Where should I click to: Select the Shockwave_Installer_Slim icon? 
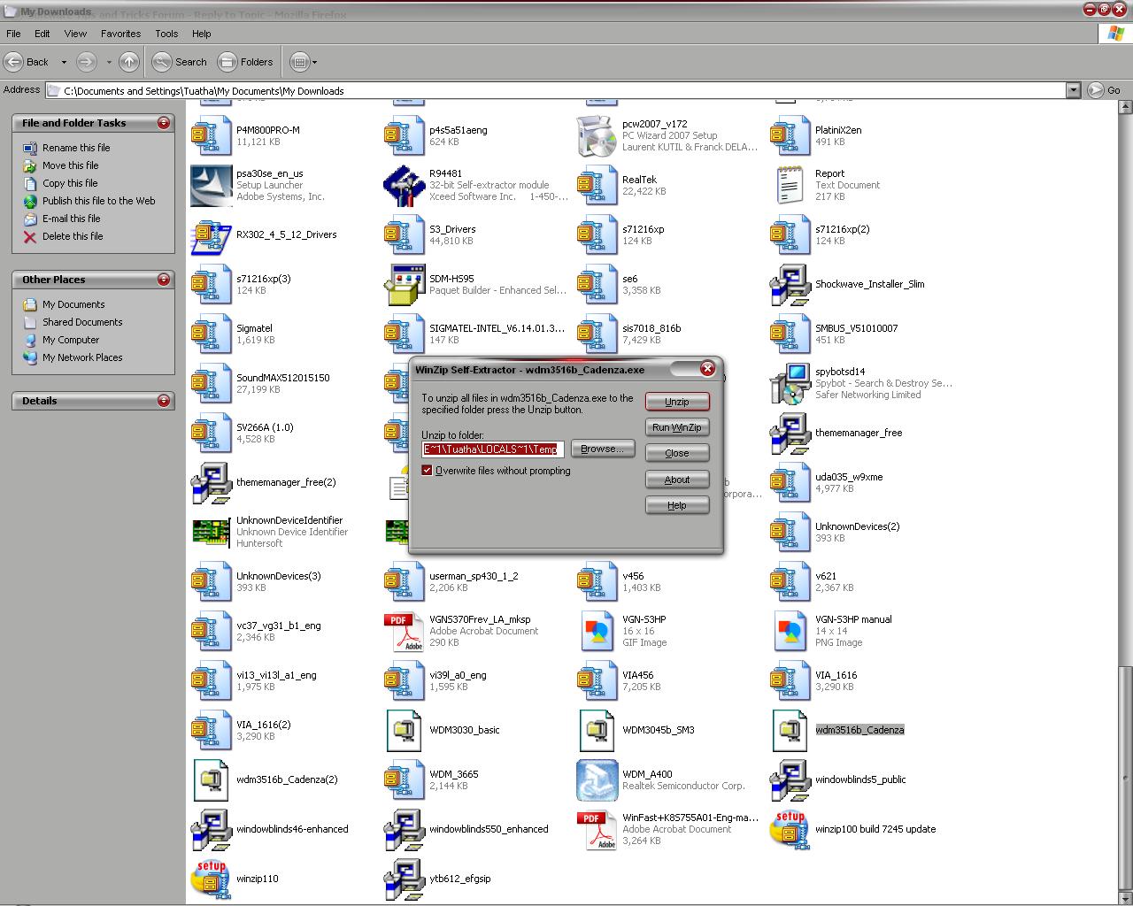point(790,284)
